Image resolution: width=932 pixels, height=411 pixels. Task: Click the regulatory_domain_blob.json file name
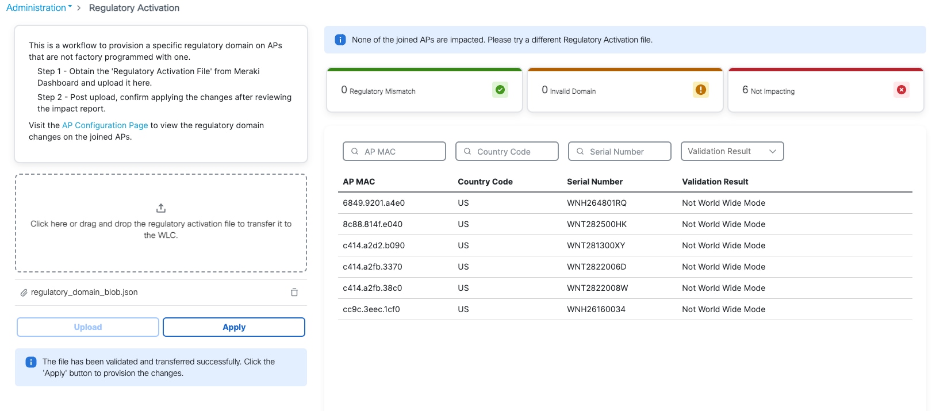pyautogui.click(x=85, y=292)
